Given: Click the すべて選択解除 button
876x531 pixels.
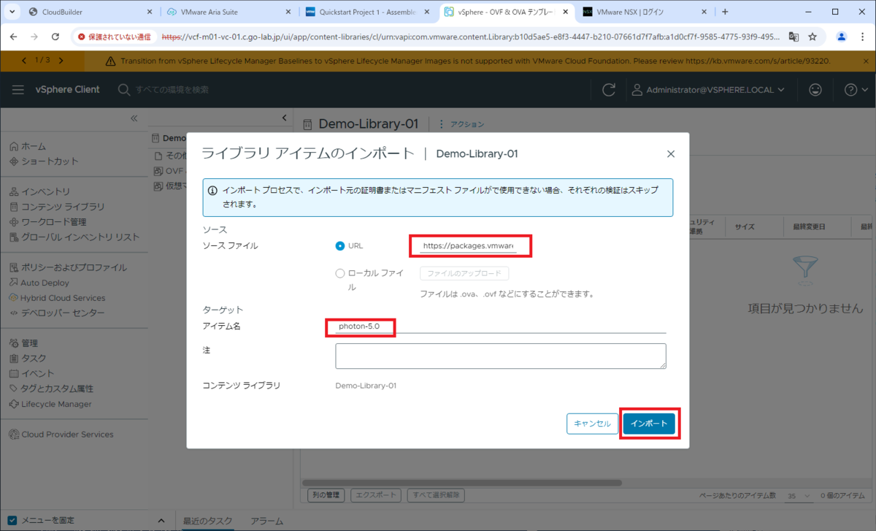Looking at the screenshot, I should (x=436, y=495).
